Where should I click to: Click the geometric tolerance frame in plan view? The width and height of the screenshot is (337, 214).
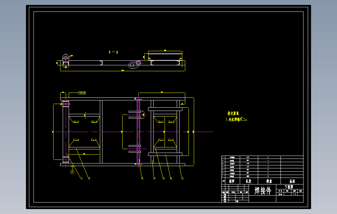tap(82, 93)
